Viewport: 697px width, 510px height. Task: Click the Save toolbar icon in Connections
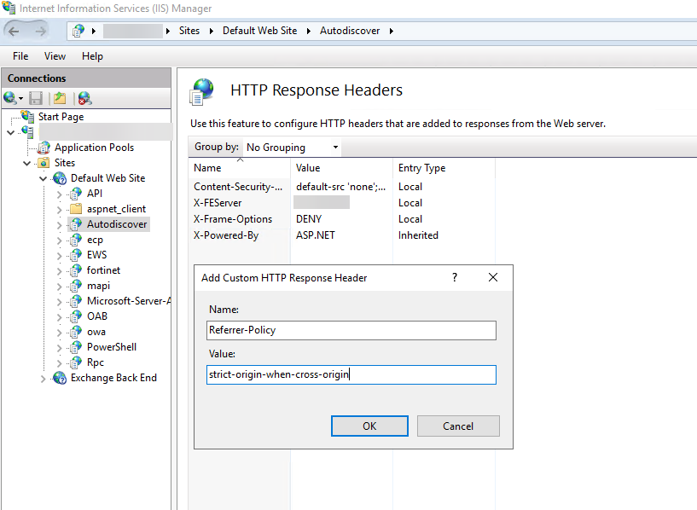click(36, 98)
